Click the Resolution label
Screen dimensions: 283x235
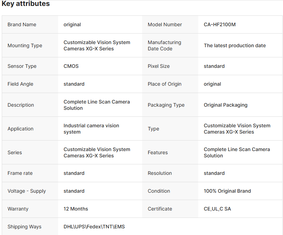click(160, 173)
